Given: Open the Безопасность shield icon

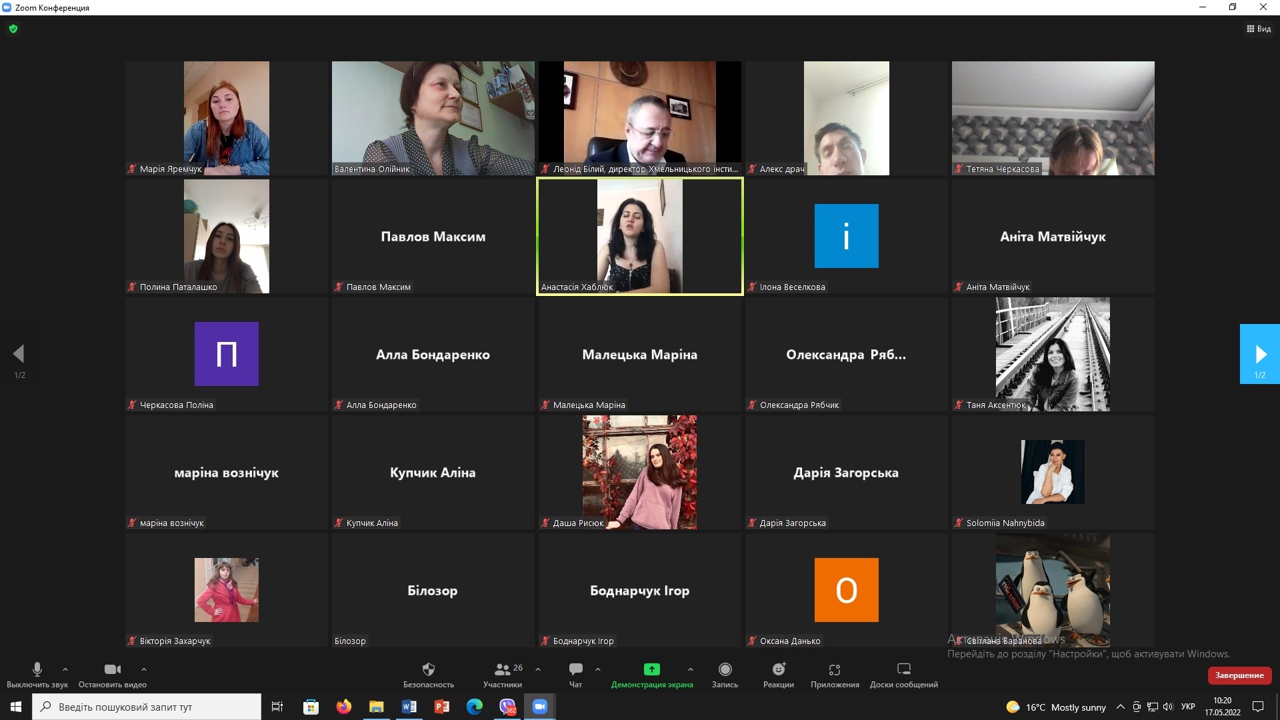Looking at the screenshot, I should click(428, 670).
